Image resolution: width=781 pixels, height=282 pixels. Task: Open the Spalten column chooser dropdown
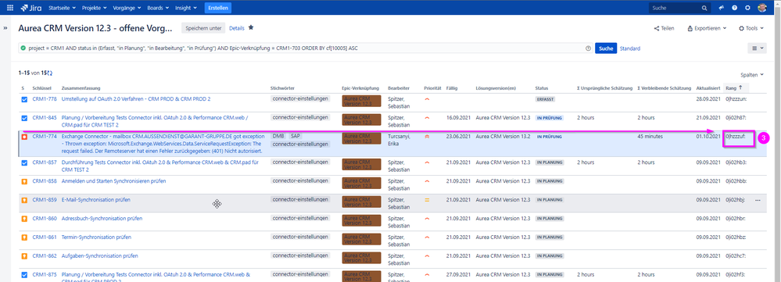pos(751,75)
